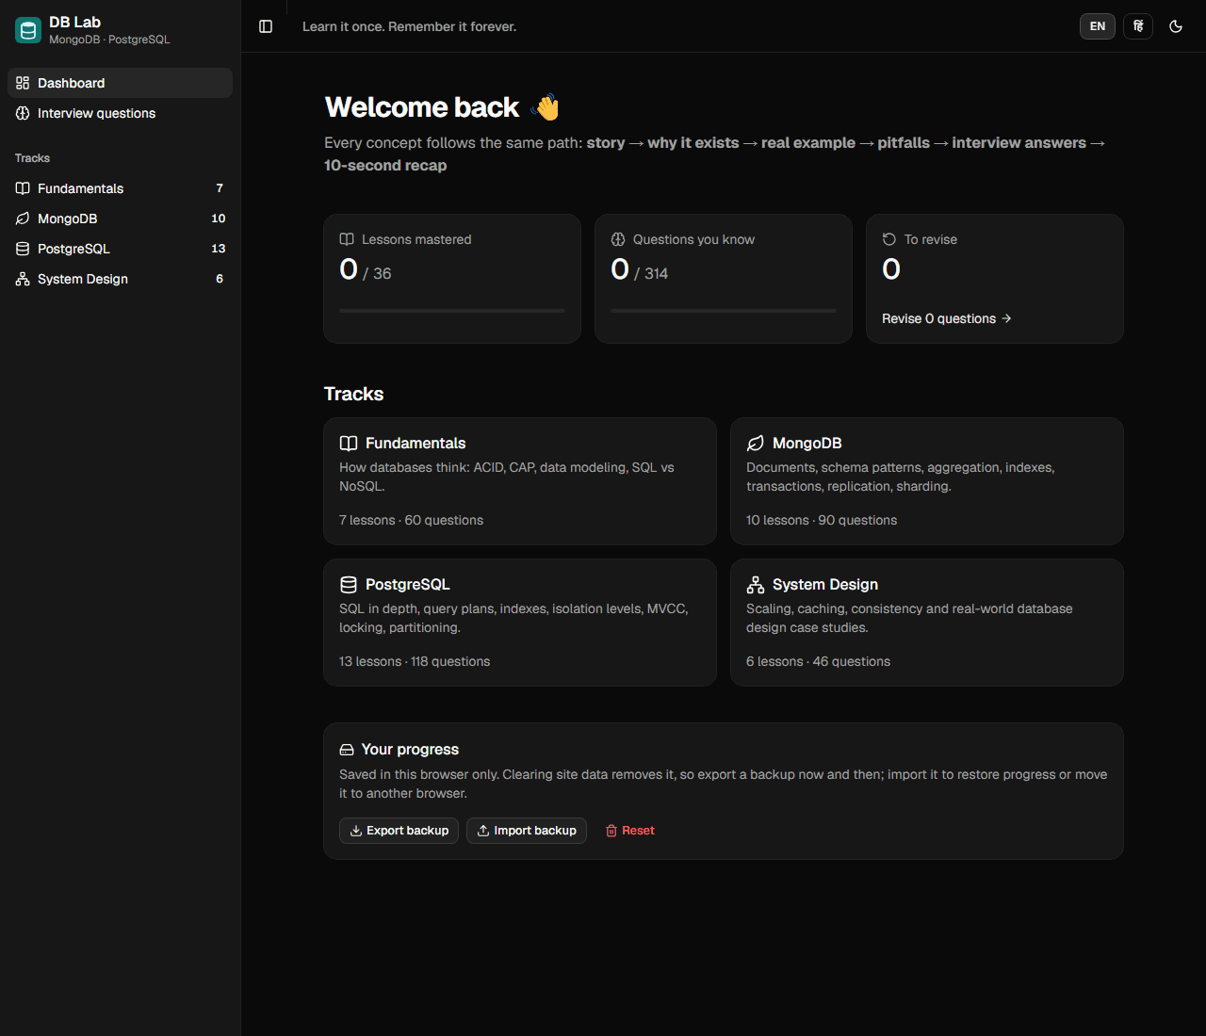
Task: Click the arrow icon after Revise 0 questions
Action: 1006,318
